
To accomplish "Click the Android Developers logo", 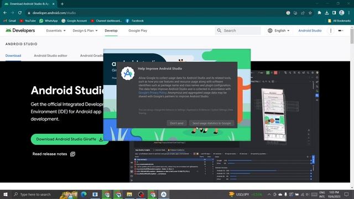I will pyautogui.click(x=20, y=30).
